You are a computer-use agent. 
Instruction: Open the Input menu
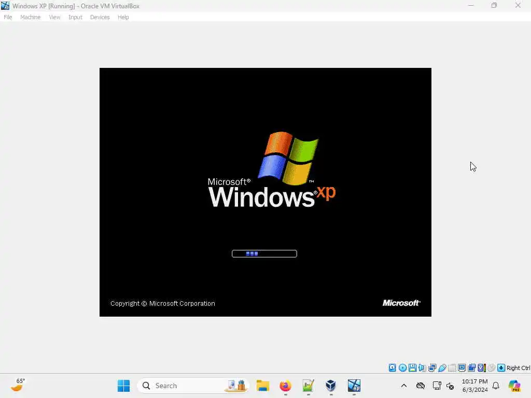(75, 17)
